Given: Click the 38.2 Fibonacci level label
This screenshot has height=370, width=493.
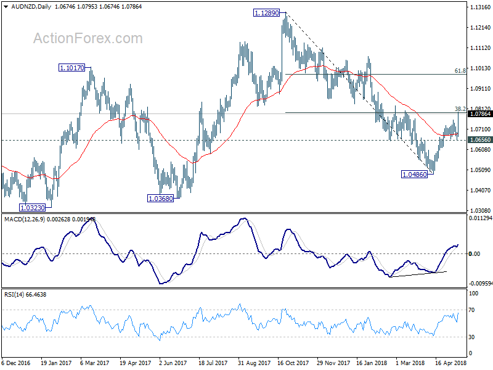Looking at the screenshot, I should pyautogui.click(x=460, y=109).
